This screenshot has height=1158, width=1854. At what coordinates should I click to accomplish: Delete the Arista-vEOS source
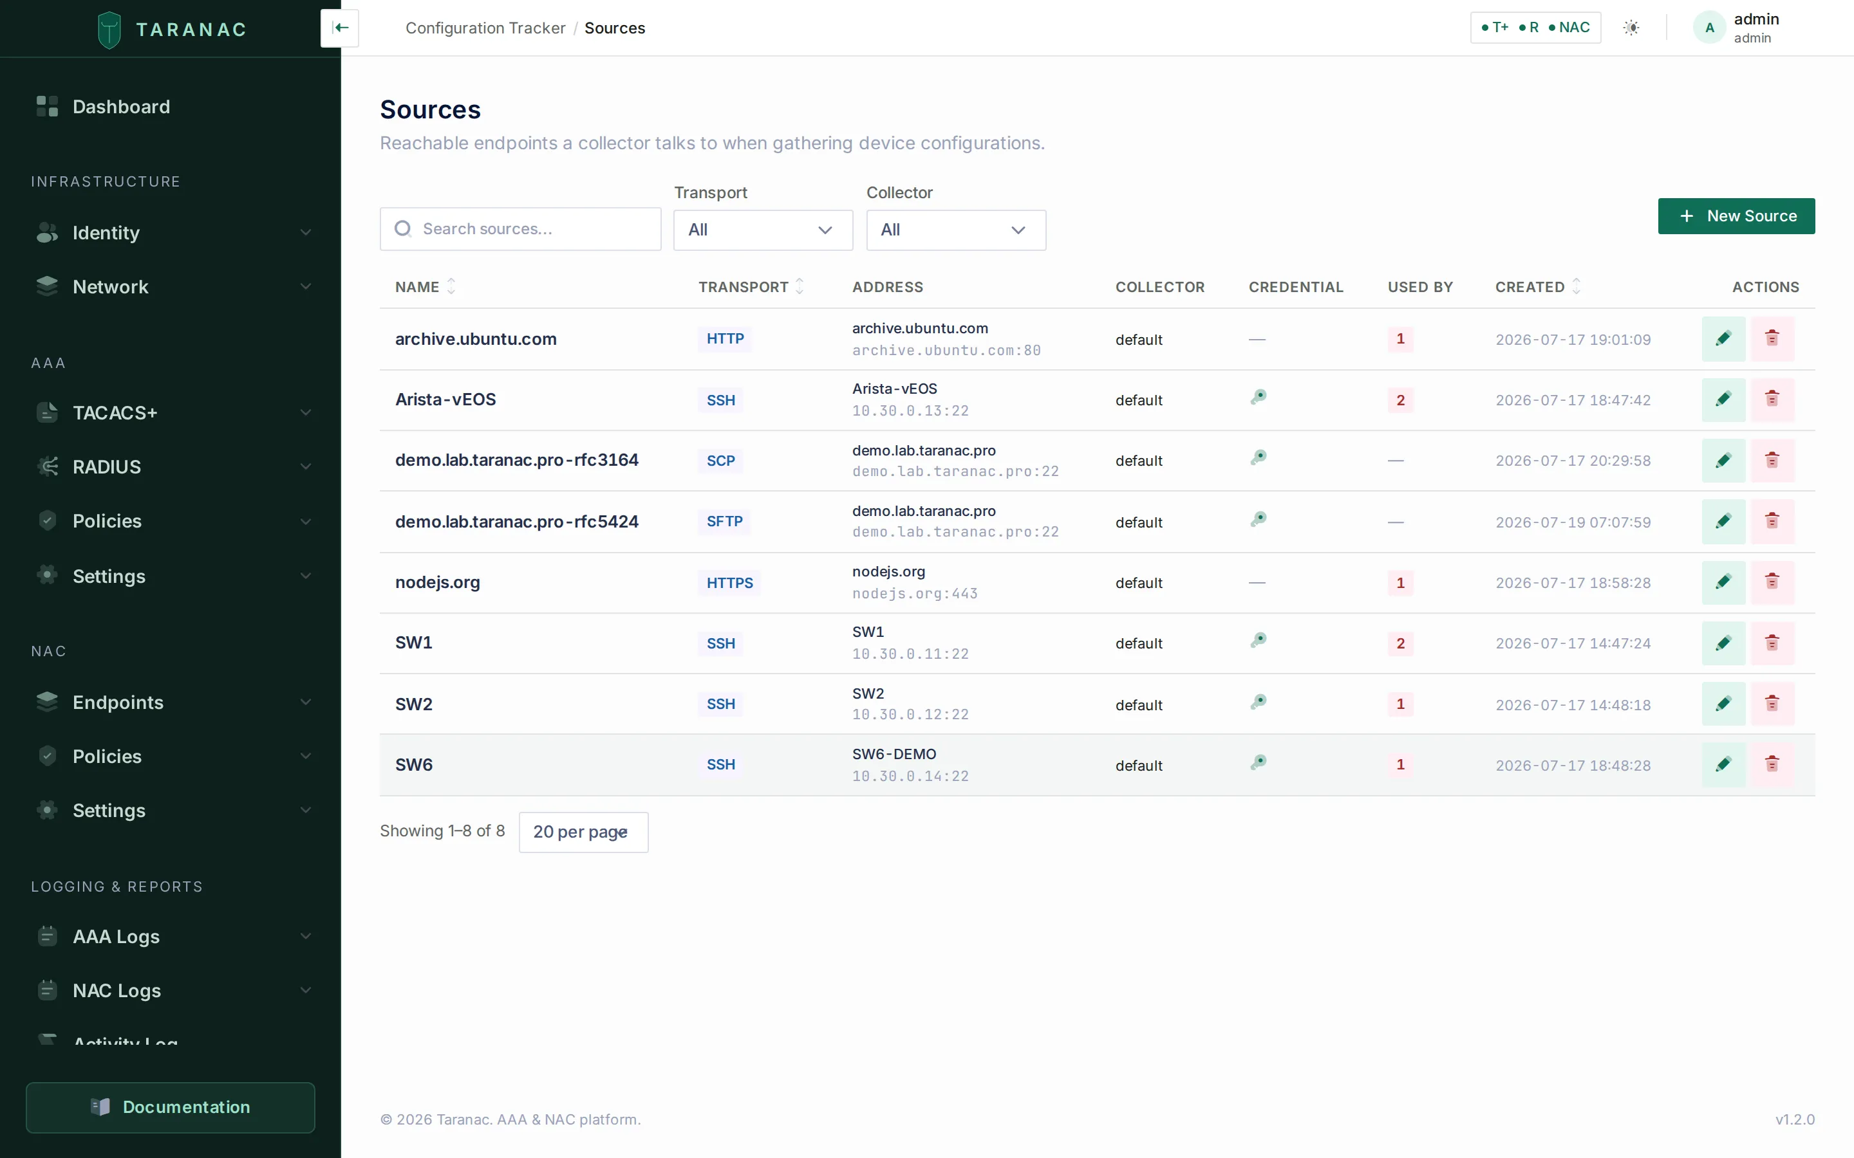click(x=1771, y=399)
